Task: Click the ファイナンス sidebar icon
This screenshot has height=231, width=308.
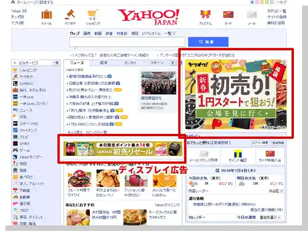Action: 15,130
